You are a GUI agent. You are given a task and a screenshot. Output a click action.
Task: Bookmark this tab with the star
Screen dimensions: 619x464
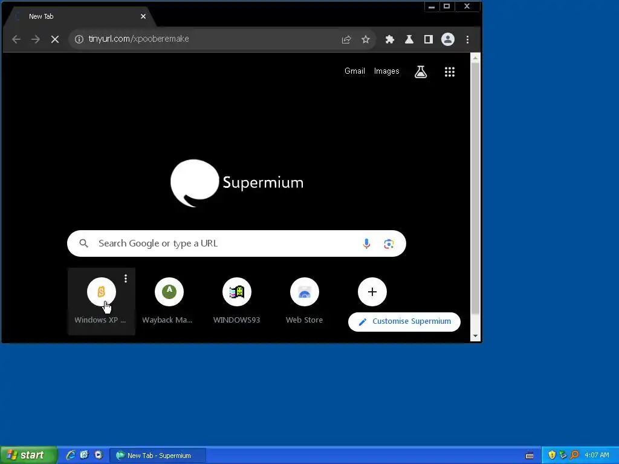366,39
